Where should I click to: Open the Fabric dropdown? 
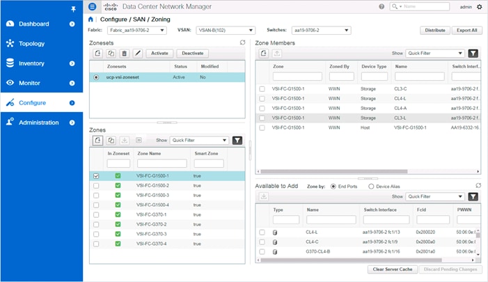pyautogui.click(x=137, y=30)
